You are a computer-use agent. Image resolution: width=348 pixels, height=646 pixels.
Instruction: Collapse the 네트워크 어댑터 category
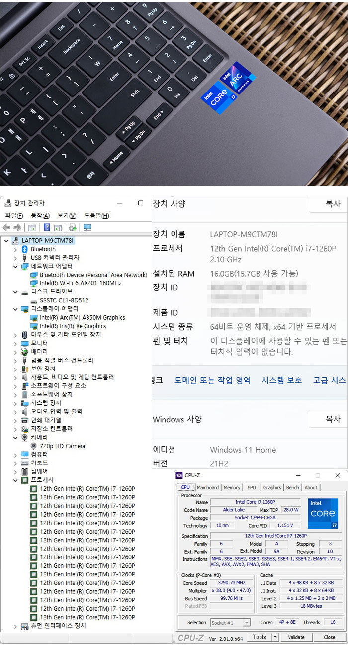click(x=15, y=266)
